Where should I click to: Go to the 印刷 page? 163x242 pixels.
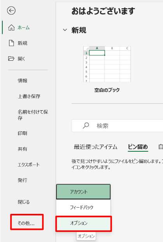tap(23, 133)
